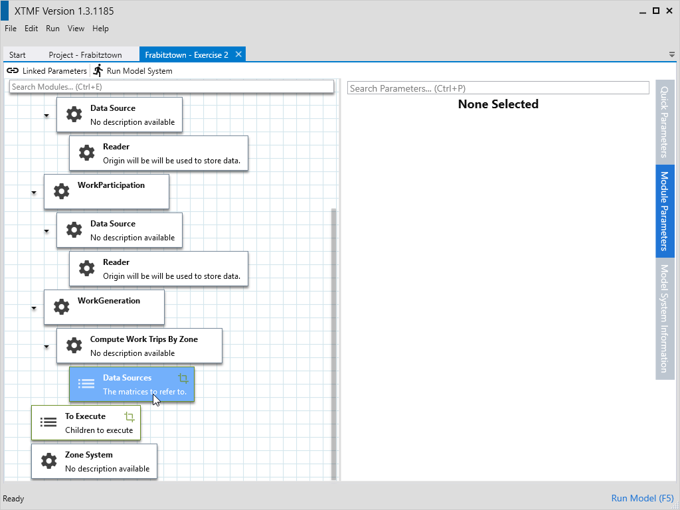The width and height of the screenshot is (680, 510).
Task: Close the Frabitztown - Exercise 2 tab
Action: pos(239,54)
